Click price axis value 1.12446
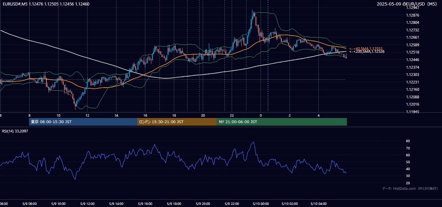 412,60
